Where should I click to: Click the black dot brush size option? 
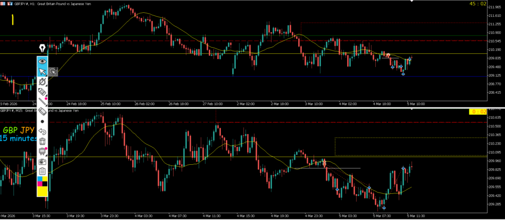click(42, 121)
